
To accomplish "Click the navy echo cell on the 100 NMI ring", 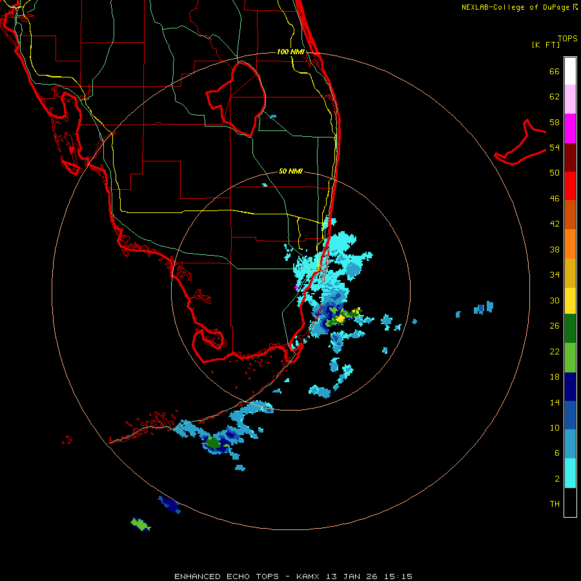I will [x=170, y=505].
